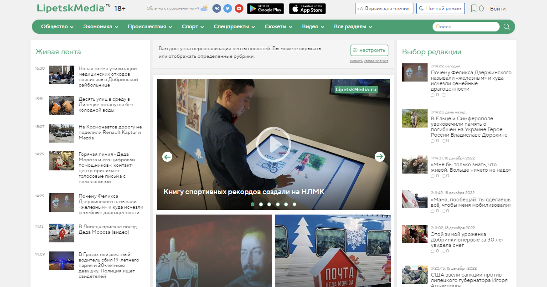Viewport: 547px width, 287px height.
Task: Click the weather cloud icon
Action: [205, 8]
